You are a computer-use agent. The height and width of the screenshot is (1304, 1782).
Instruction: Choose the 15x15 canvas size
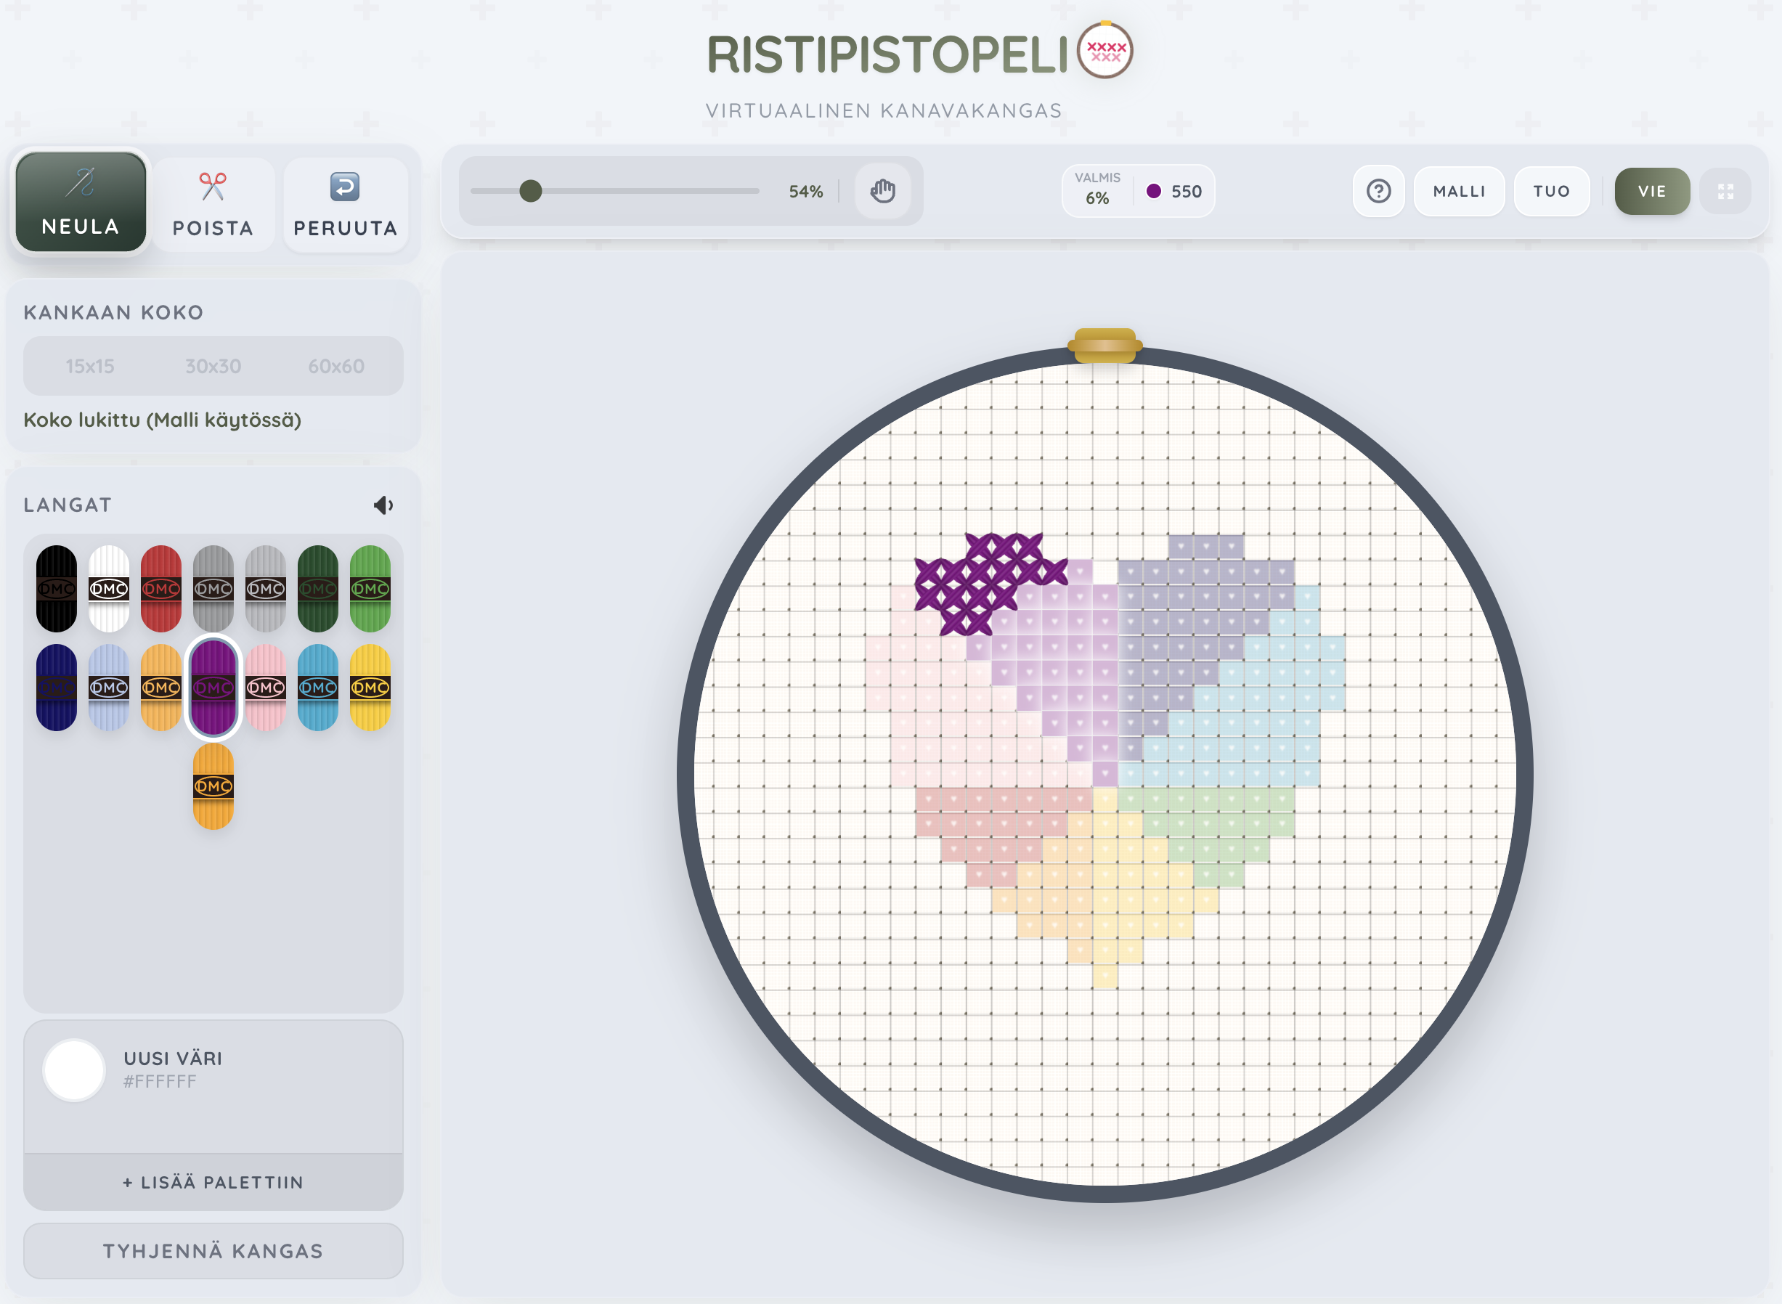89,366
